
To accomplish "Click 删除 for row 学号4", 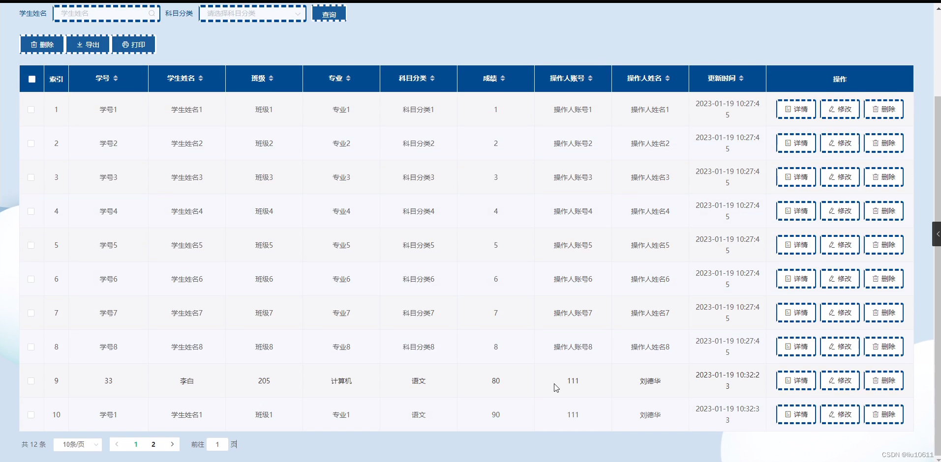I will 884,211.
